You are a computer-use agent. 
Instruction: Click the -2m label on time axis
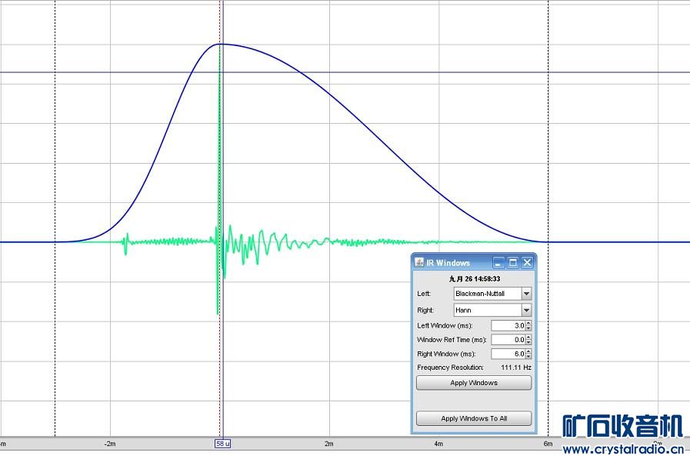point(110,444)
